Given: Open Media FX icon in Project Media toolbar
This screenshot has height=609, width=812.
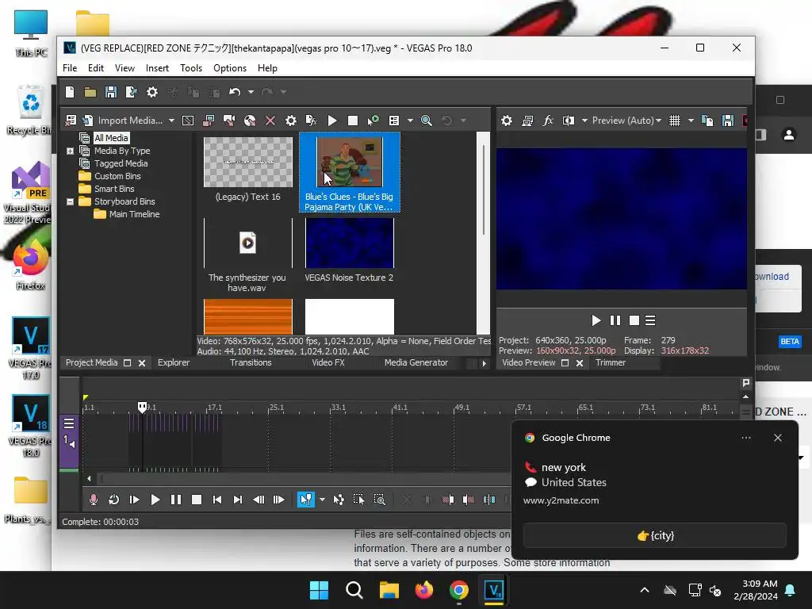Looking at the screenshot, I should coord(311,121).
